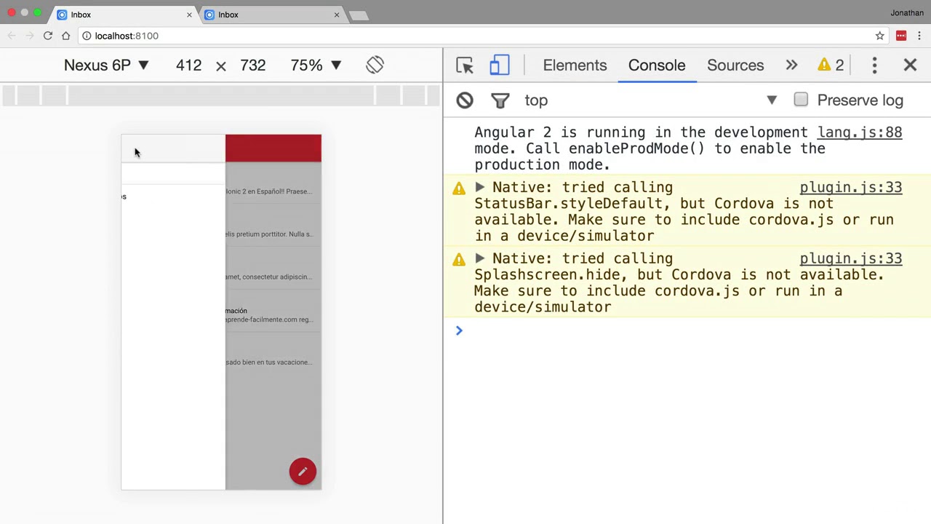The width and height of the screenshot is (931, 524).
Task: Edit the device height value 732
Action: tap(252, 65)
